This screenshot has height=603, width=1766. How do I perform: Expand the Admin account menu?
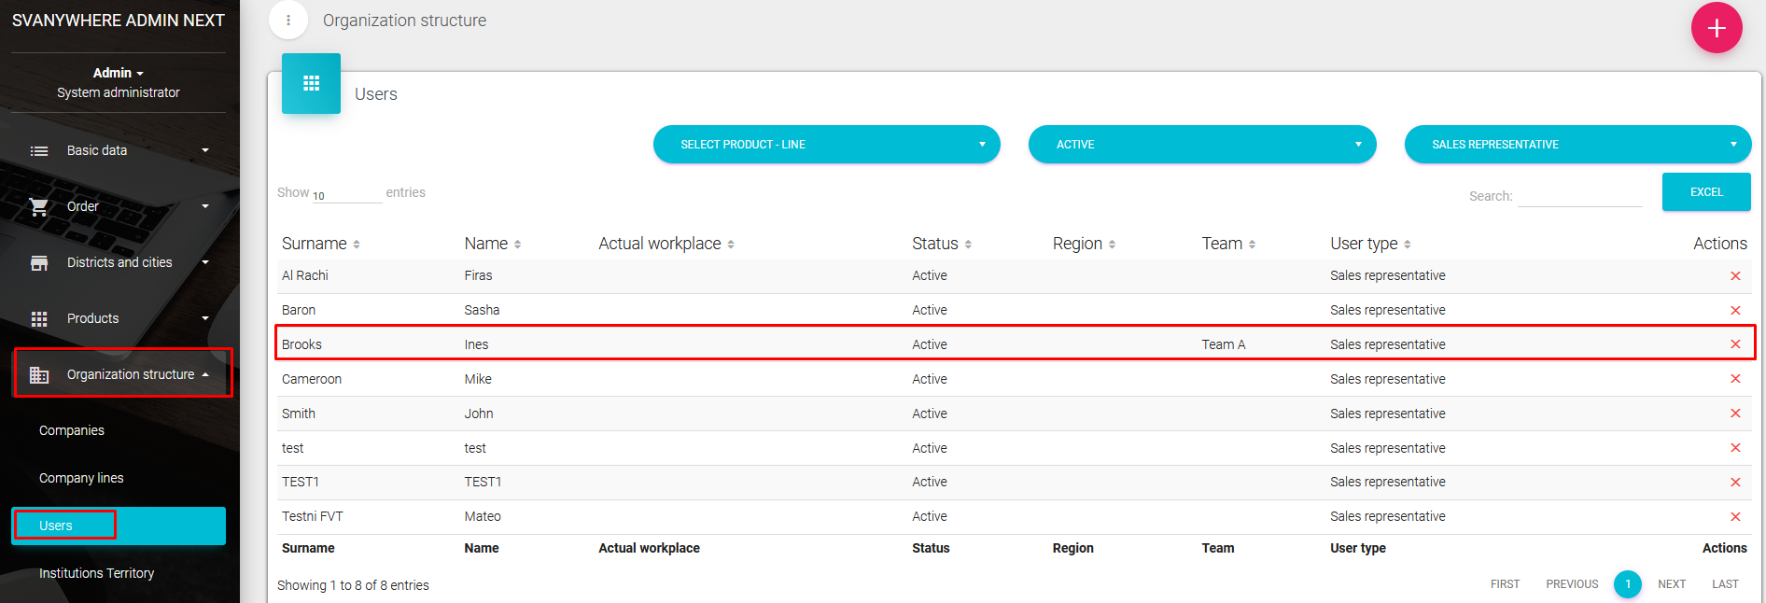(118, 73)
